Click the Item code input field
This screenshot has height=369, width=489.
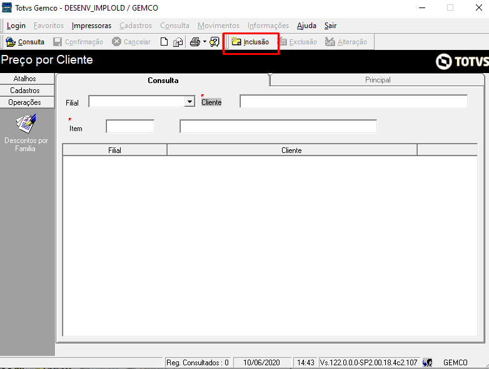pyautogui.click(x=130, y=126)
